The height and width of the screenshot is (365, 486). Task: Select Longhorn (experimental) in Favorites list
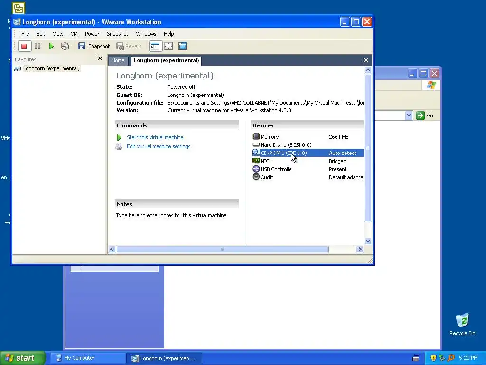pyautogui.click(x=51, y=68)
